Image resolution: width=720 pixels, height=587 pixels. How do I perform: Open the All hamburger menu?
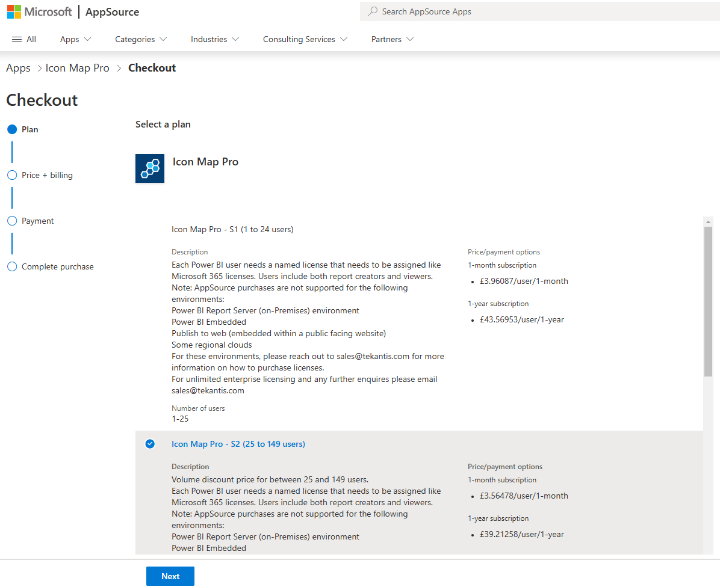coord(24,39)
